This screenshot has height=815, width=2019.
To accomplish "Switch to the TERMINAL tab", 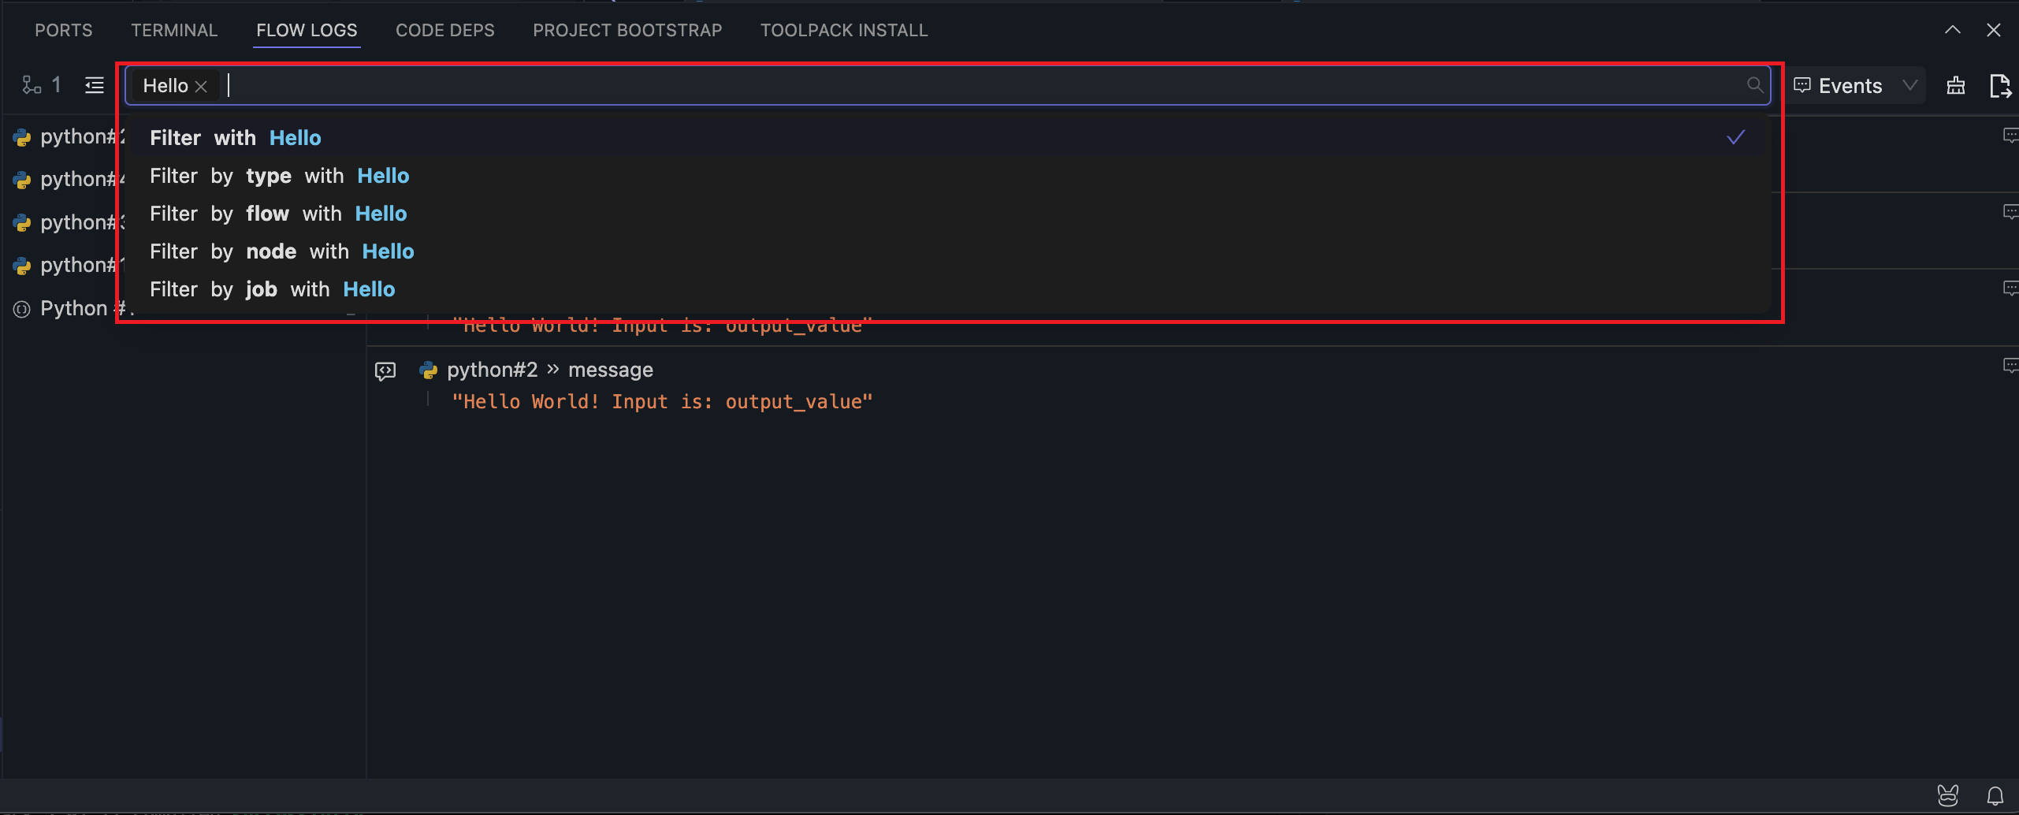I will (x=174, y=30).
